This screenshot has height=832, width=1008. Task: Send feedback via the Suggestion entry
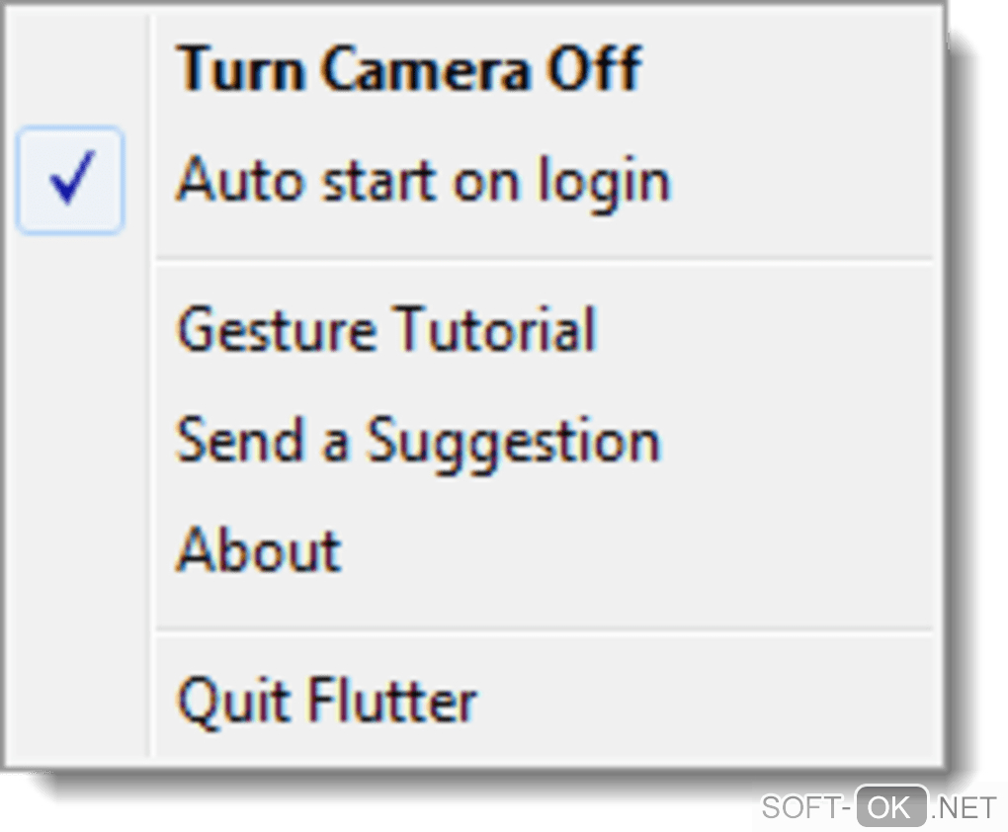pyautogui.click(x=417, y=440)
